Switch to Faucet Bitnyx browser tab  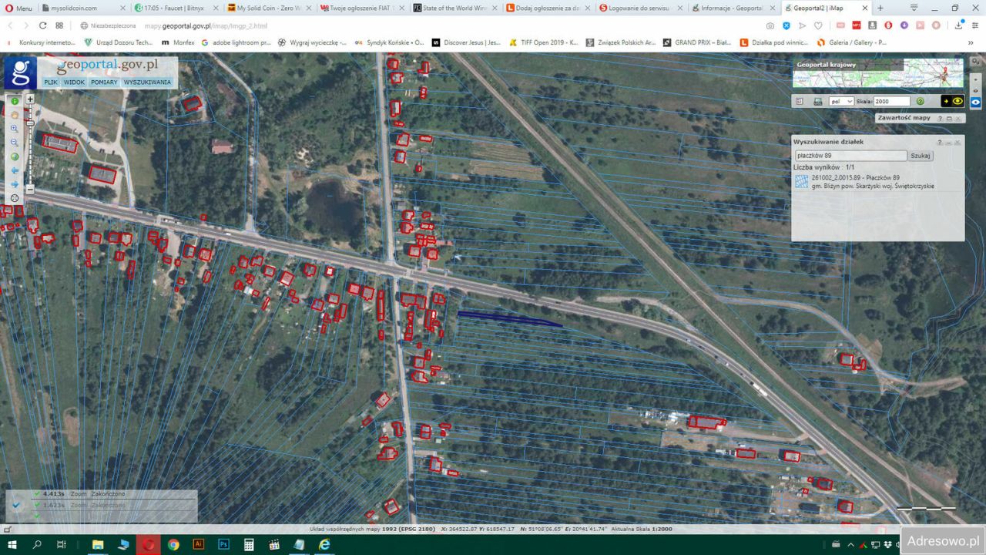(174, 8)
